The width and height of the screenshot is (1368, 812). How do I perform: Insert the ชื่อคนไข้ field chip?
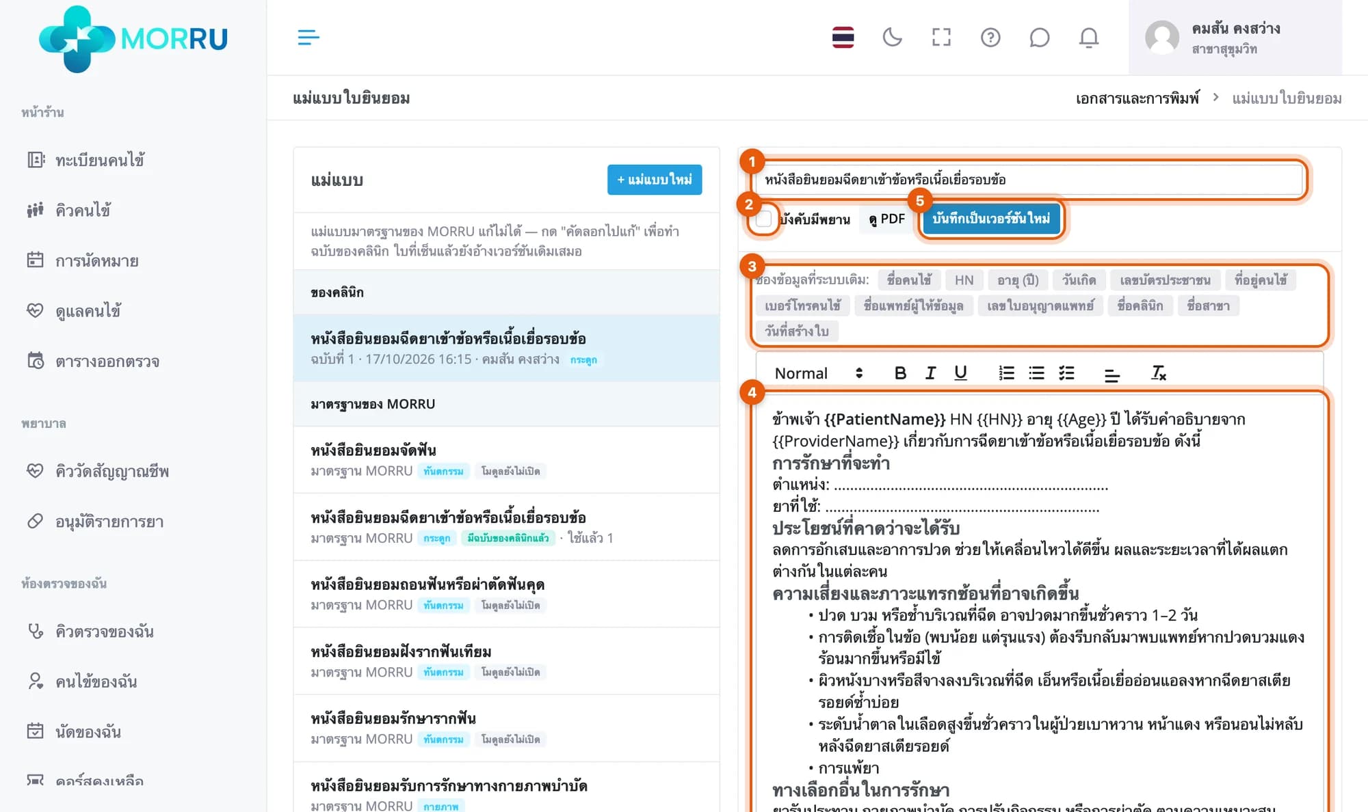(908, 280)
